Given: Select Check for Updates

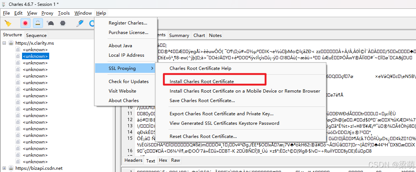Looking at the screenshot, I should coord(129,82).
